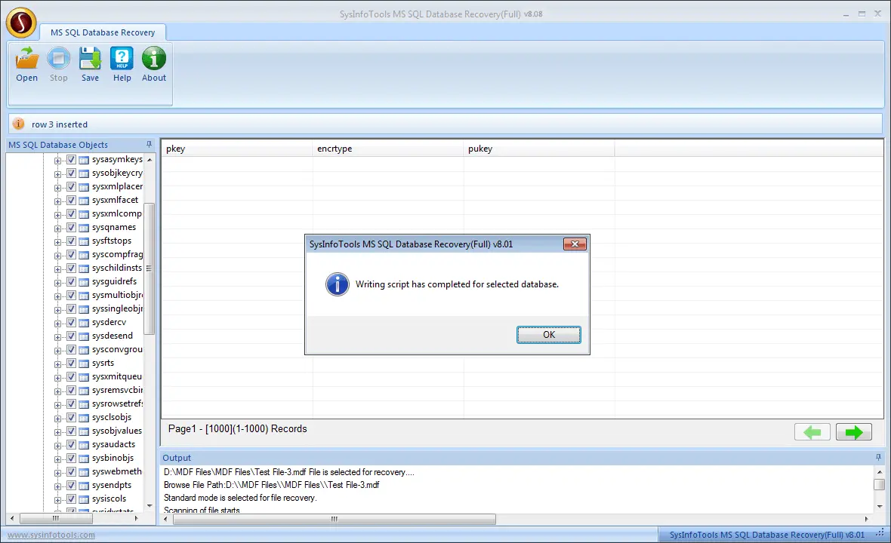Click the table icon of sysbinobjs
891x543 pixels.
84,459
